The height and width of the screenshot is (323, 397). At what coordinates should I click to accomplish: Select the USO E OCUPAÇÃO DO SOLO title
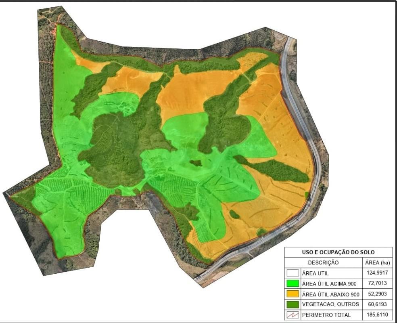(338, 252)
